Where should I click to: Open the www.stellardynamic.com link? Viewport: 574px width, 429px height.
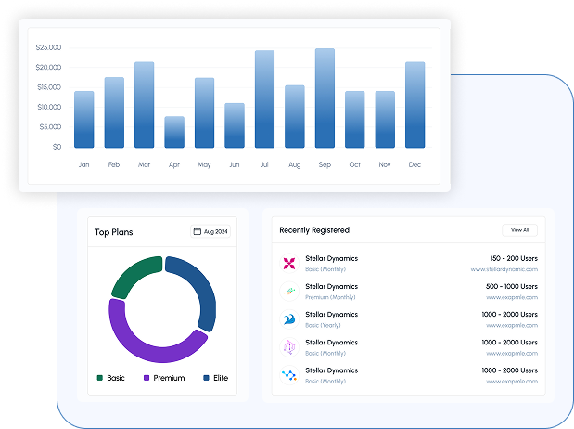[x=504, y=269]
